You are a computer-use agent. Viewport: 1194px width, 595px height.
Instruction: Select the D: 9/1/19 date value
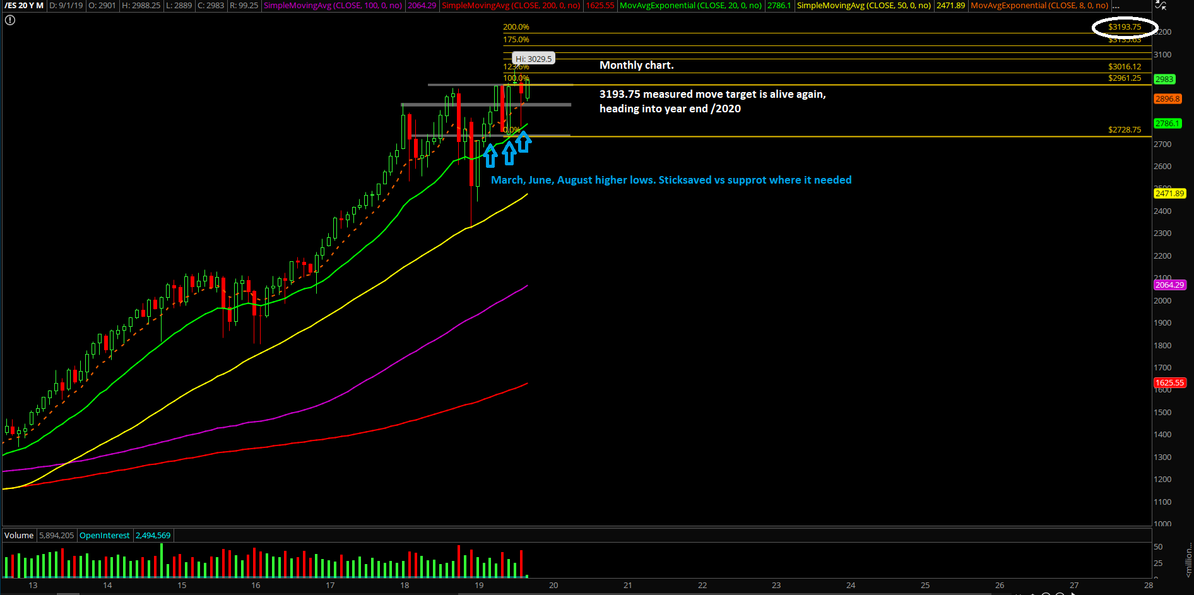click(x=66, y=6)
